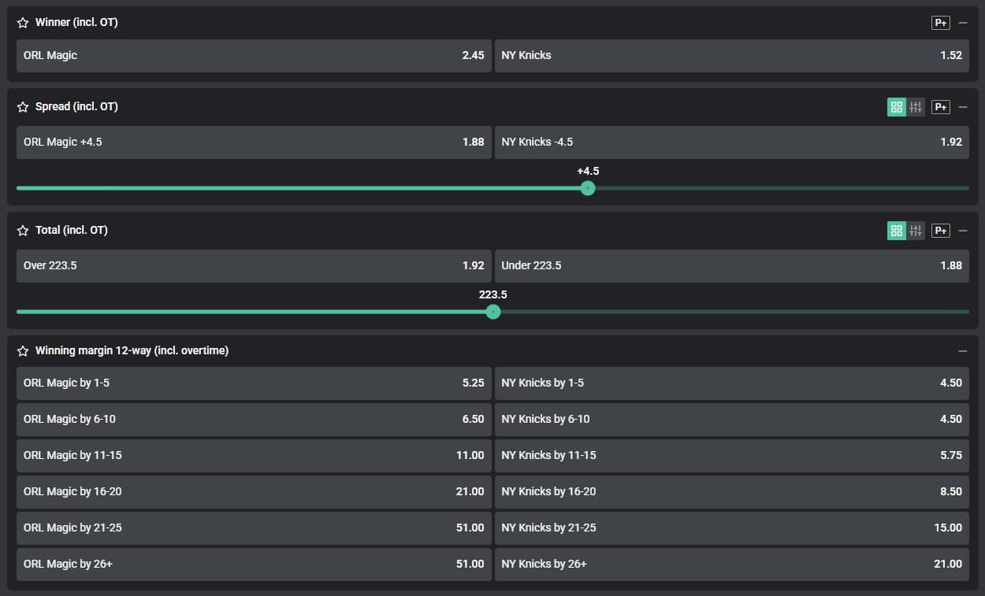985x596 pixels.
Task: Bet on ORL Magic to win at 2.45
Action: [x=254, y=56]
